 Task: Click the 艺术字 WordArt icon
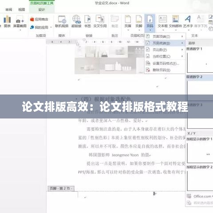tap(188, 19)
